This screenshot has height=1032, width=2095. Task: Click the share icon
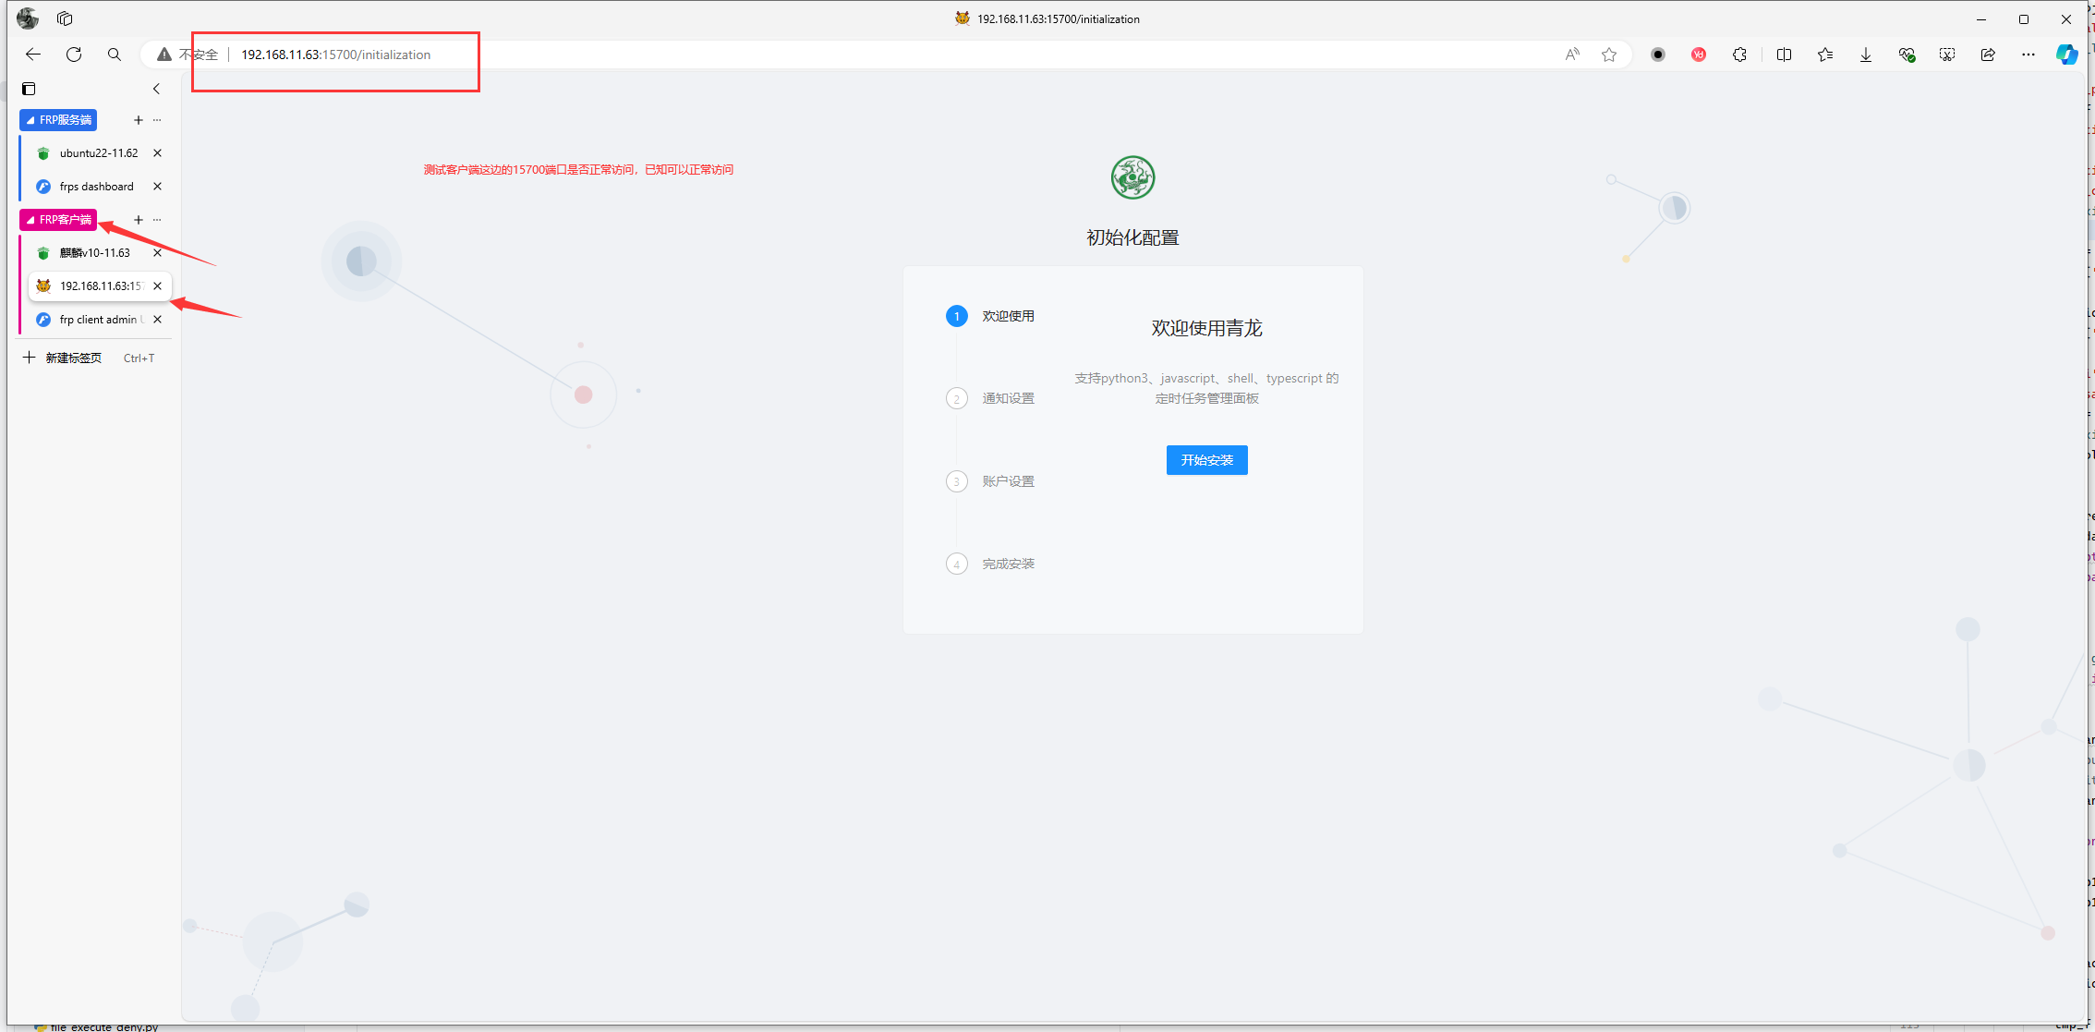coord(1988,55)
